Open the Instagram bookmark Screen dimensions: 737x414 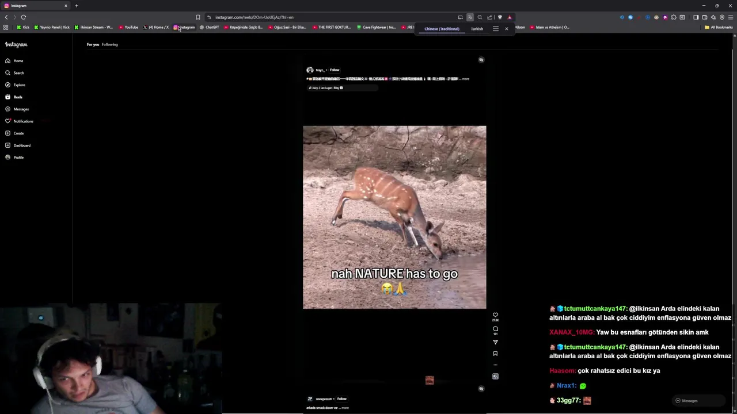pos(184,27)
